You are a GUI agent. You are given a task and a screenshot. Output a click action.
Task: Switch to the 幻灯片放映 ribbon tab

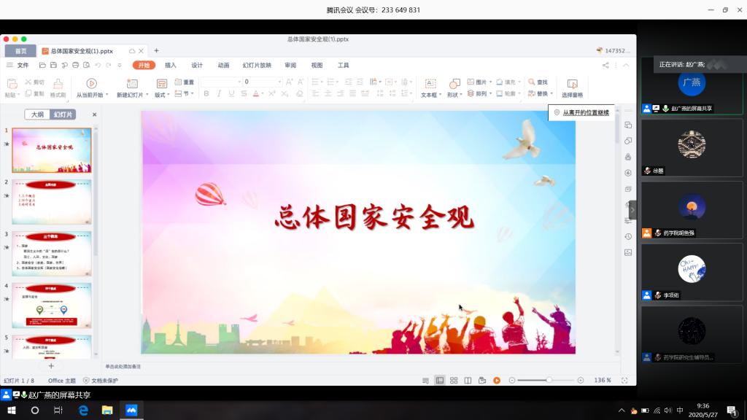(x=257, y=65)
